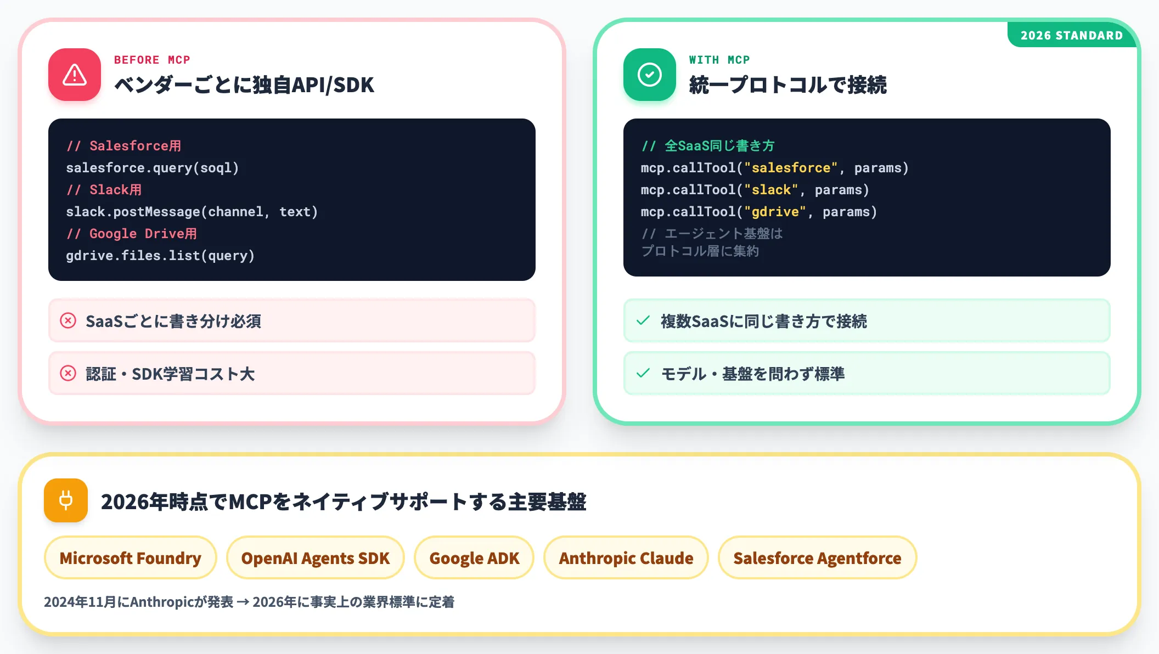This screenshot has width=1159, height=654.
Task: Click the red warning triangle icon
Action: [75, 75]
